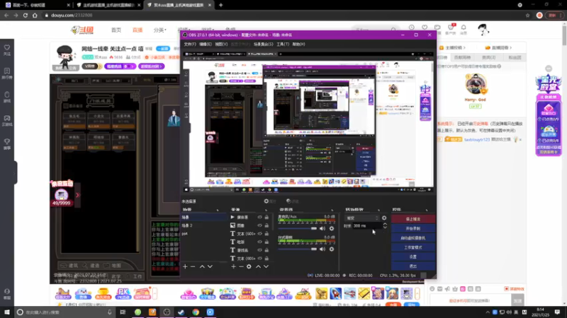Click 工作室模式 studio mode button
The image size is (567, 318).
coord(413,247)
